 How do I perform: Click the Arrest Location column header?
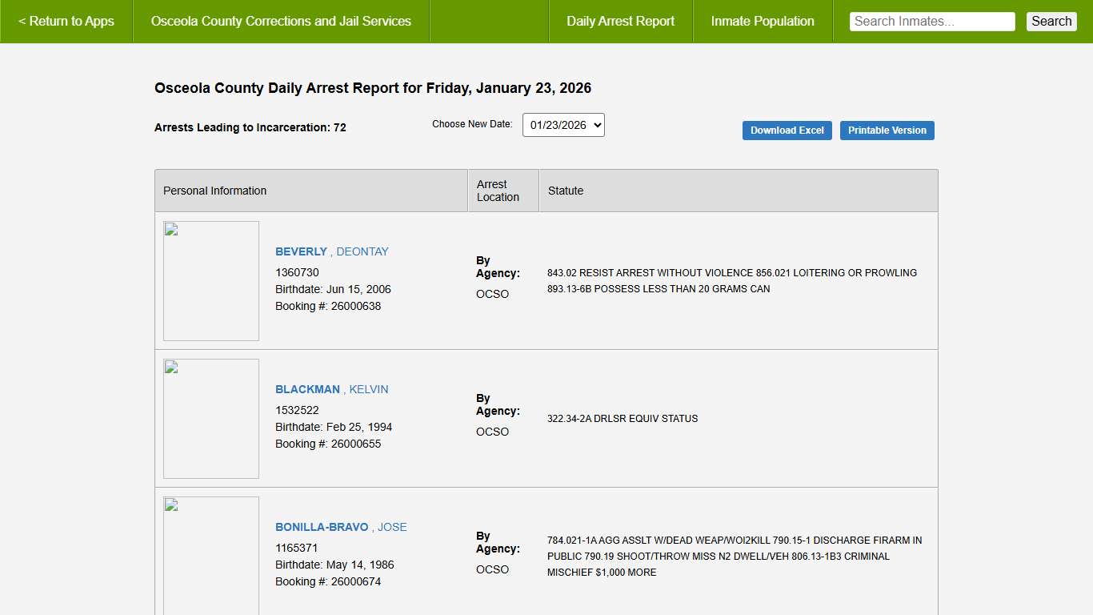[x=498, y=191]
